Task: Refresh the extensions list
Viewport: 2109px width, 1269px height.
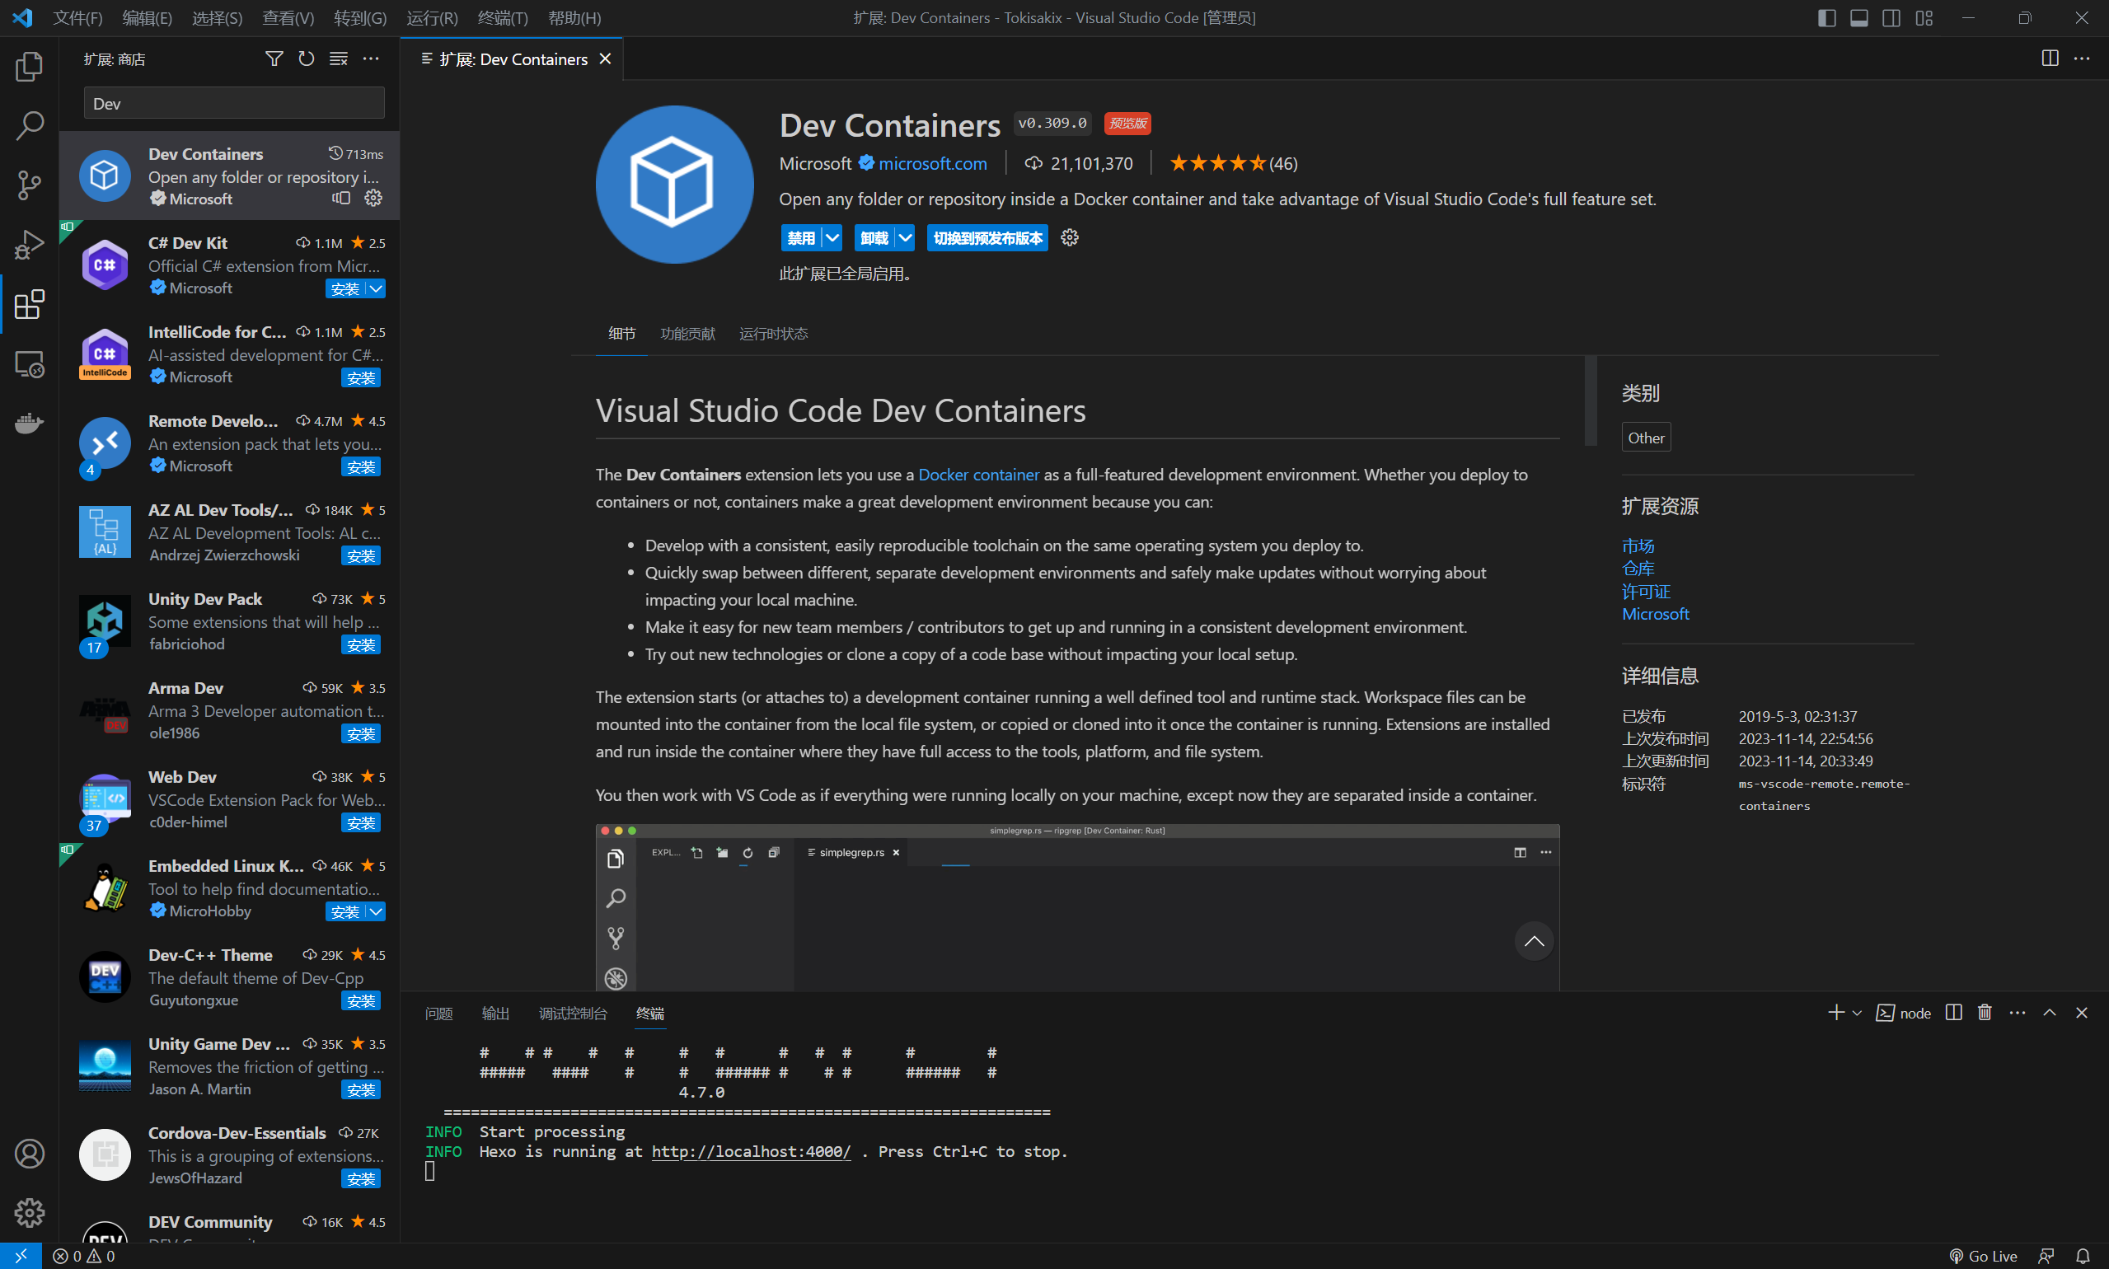Action: click(307, 59)
